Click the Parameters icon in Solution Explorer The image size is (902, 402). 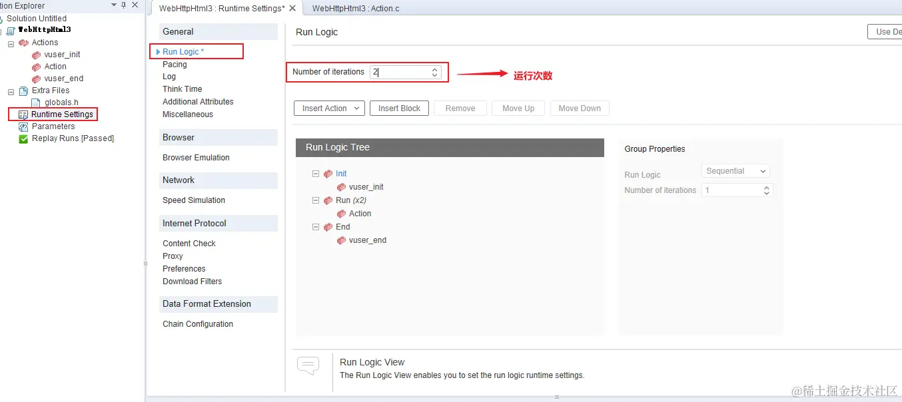[x=23, y=126]
